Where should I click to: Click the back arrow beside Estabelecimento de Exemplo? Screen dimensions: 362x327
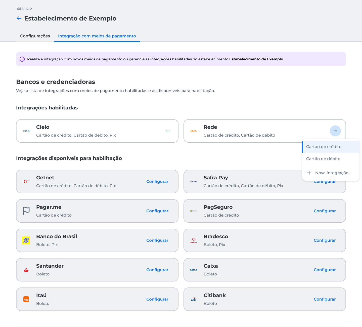[x=19, y=18]
